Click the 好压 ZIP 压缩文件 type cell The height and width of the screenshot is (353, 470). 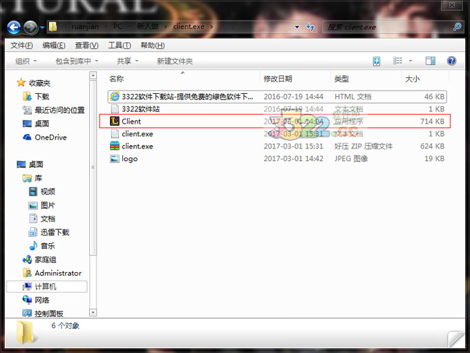click(x=364, y=146)
